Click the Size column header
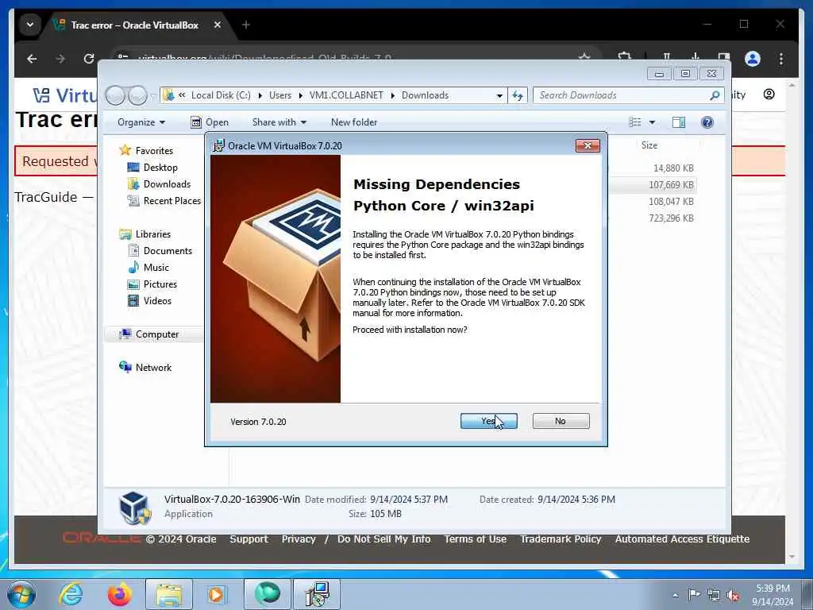 pos(649,145)
